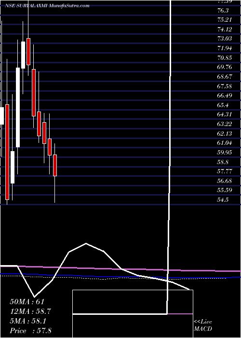Click the 58.8 price axis label
The image size is (241, 338).
point(223,162)
